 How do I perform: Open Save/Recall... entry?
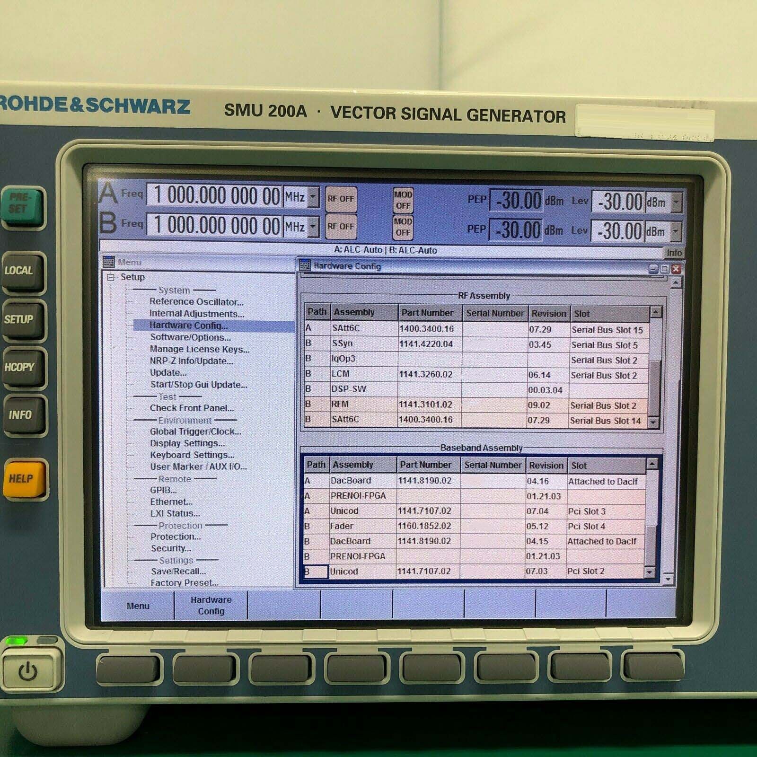click(178, 572)
